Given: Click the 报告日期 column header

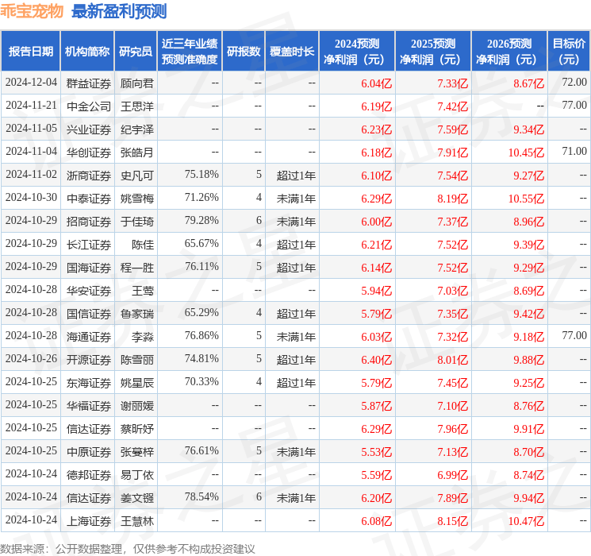Looking at the screenshot, I should [x=30, y=52].
